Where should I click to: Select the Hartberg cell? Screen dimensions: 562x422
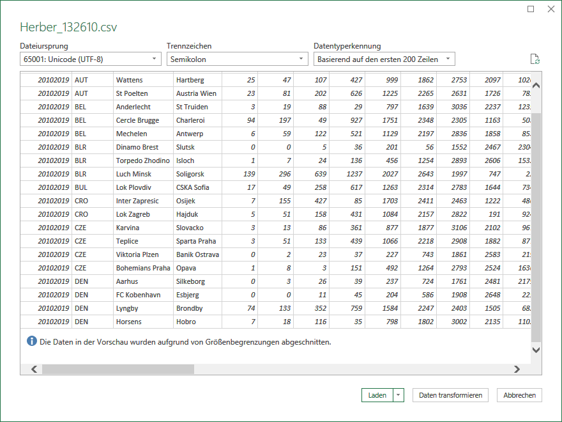(197, 80)
